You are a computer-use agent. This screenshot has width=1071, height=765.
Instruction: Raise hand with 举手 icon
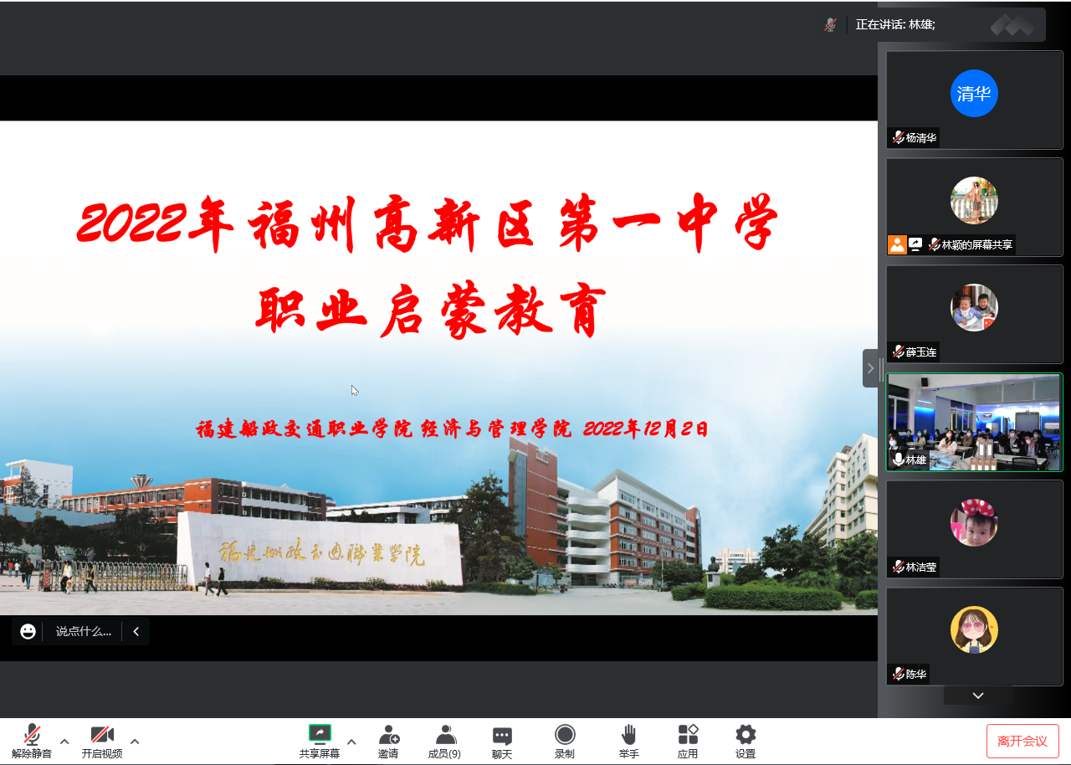[629, 735]
